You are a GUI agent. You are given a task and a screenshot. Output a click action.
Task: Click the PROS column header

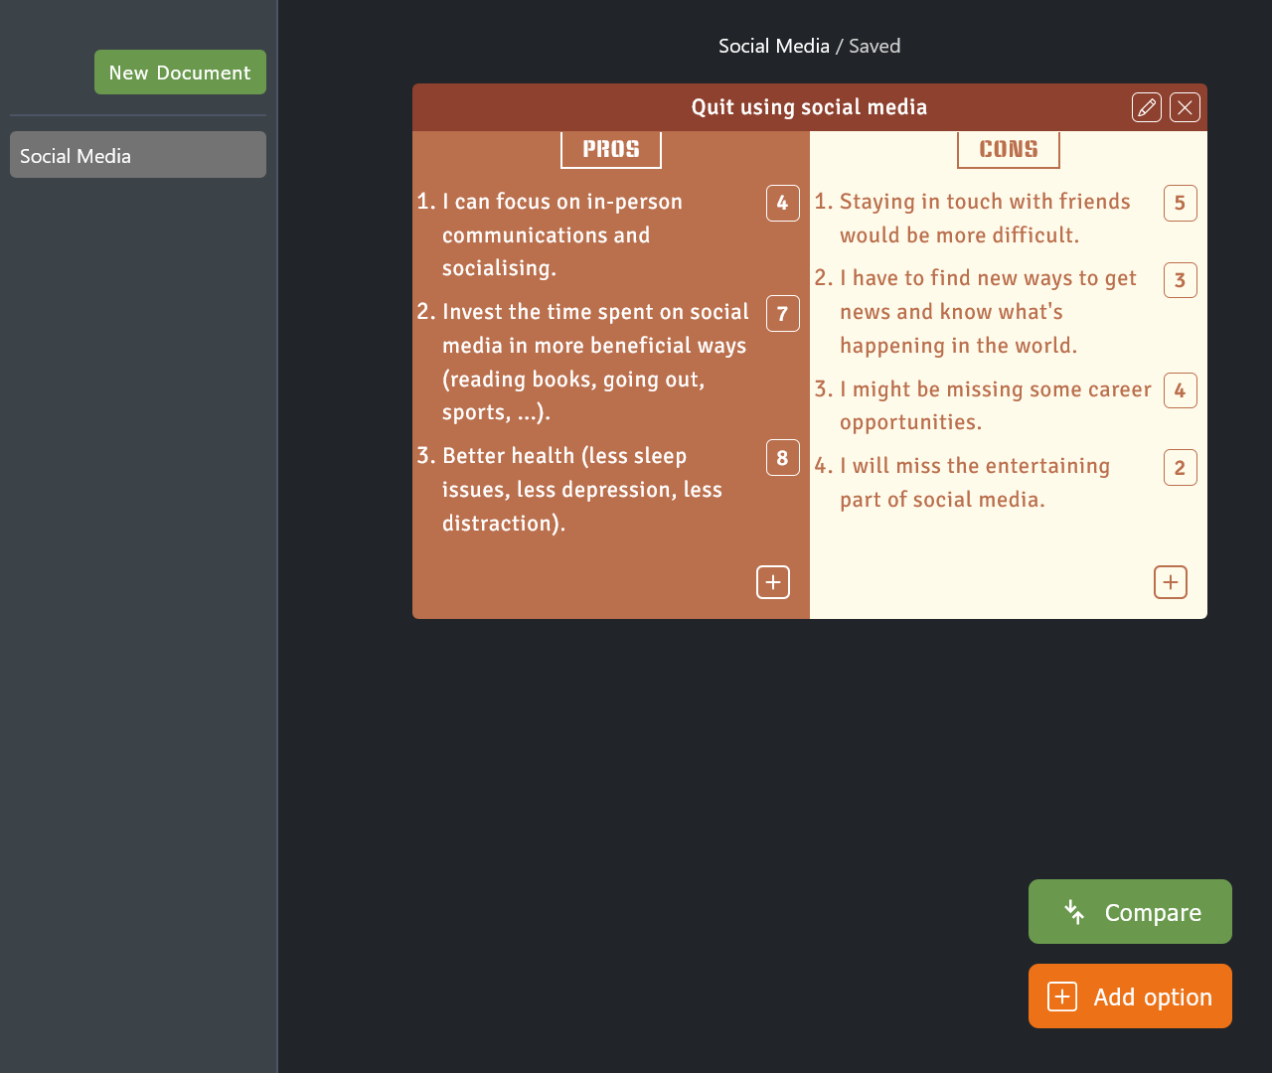(610, 149)
